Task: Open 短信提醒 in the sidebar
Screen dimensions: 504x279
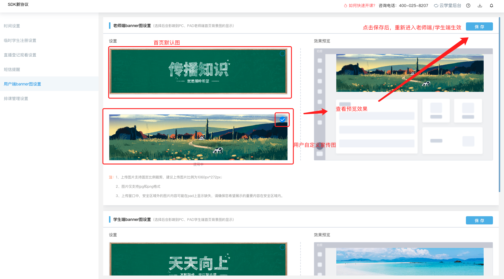Action: click(x=49, y=69)
